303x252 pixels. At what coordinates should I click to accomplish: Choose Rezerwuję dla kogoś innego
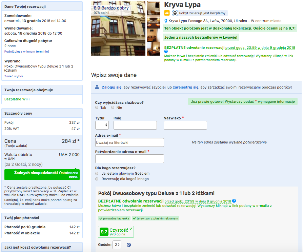coord(97,179)
